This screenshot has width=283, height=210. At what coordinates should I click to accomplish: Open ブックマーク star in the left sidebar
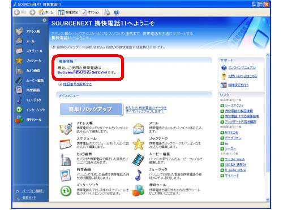(x=29, y=60)
